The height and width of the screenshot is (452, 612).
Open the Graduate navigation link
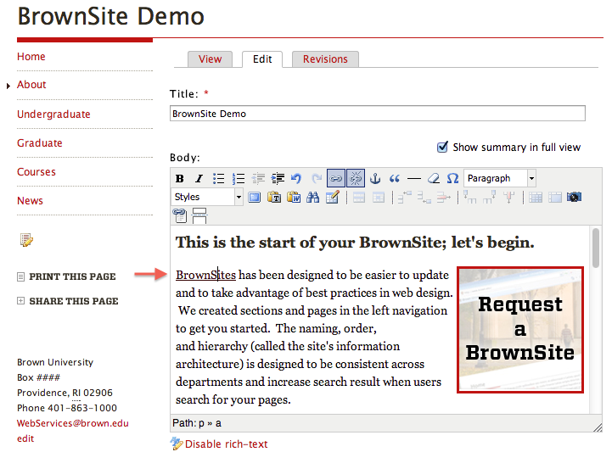click(40, 143)
